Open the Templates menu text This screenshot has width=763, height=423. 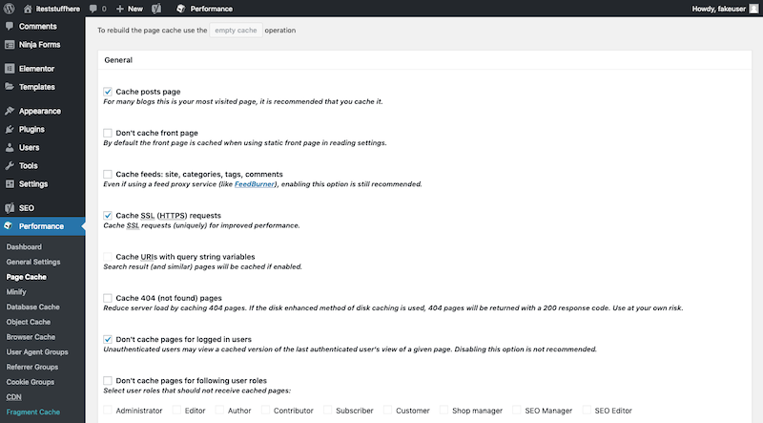[37, 87]
